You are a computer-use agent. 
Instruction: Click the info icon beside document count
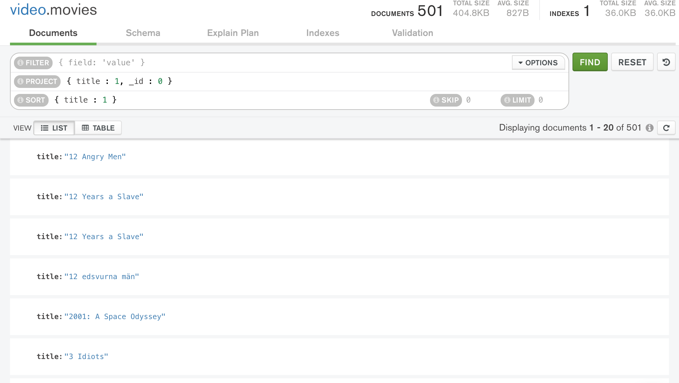[x=649, y=128]
